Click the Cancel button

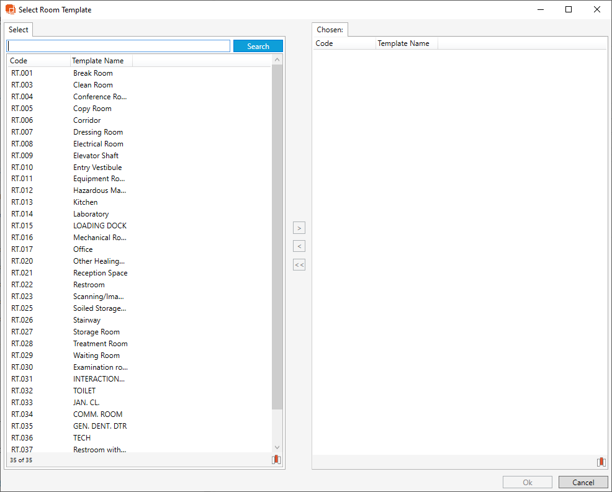click(x=583, y=482)
